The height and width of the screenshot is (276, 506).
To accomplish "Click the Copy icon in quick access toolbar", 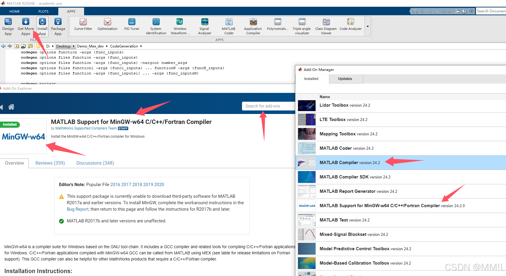I will [429, 11].
